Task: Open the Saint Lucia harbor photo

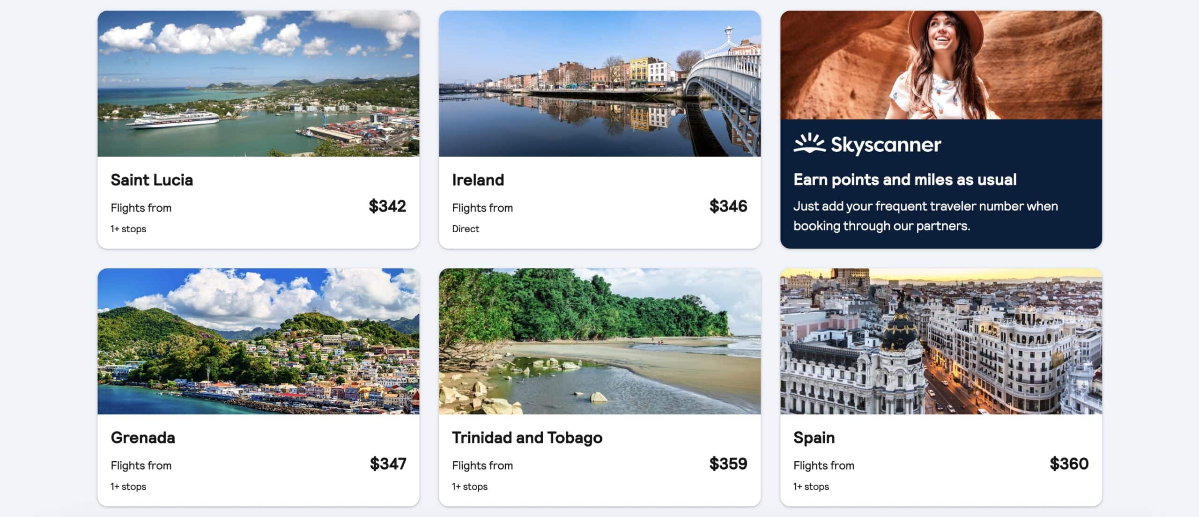Action: tap(258, 84)
